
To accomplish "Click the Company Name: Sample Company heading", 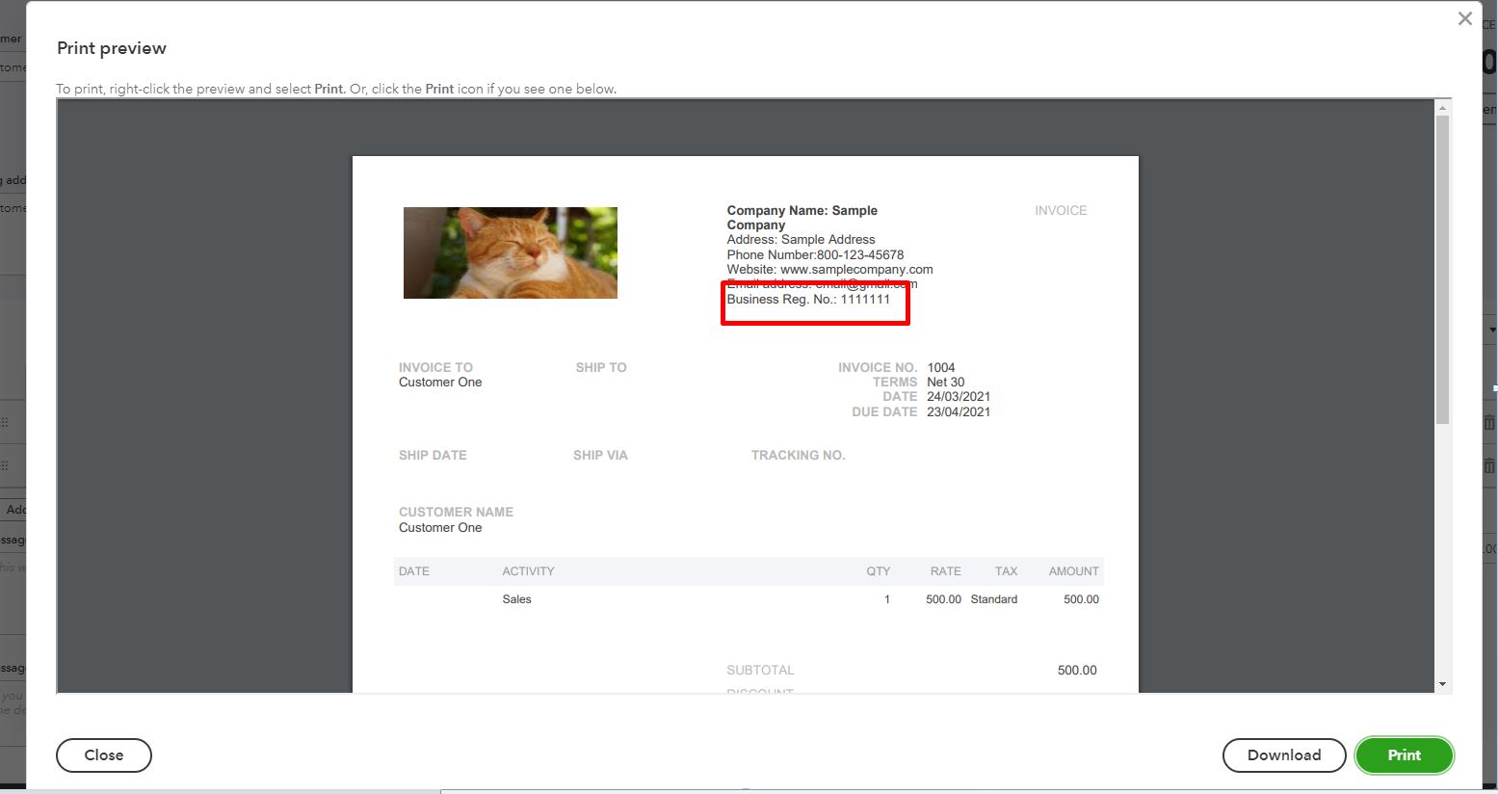I will (x=802, y=218).
